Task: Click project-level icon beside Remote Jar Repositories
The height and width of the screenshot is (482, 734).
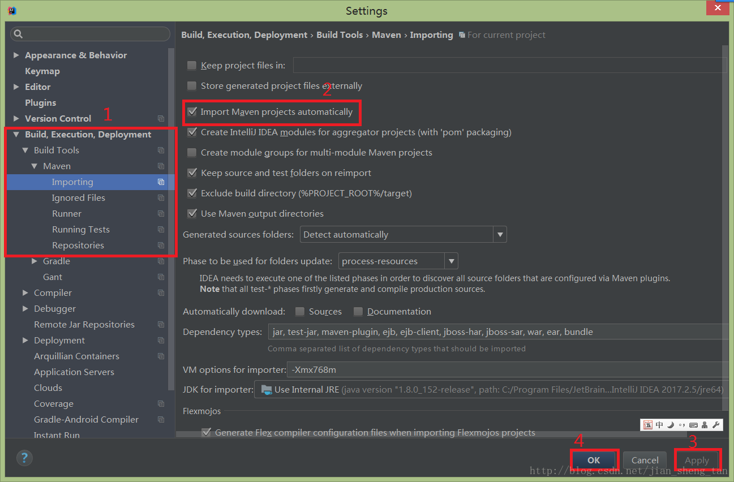Action: coord(161,325)
